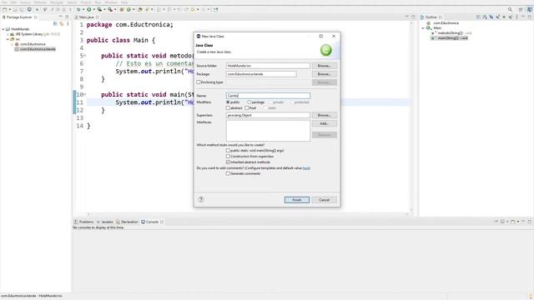Viewport: 534px width, 300px height.
Task: Click Browse next to Package field
Action: pos(325,74)
